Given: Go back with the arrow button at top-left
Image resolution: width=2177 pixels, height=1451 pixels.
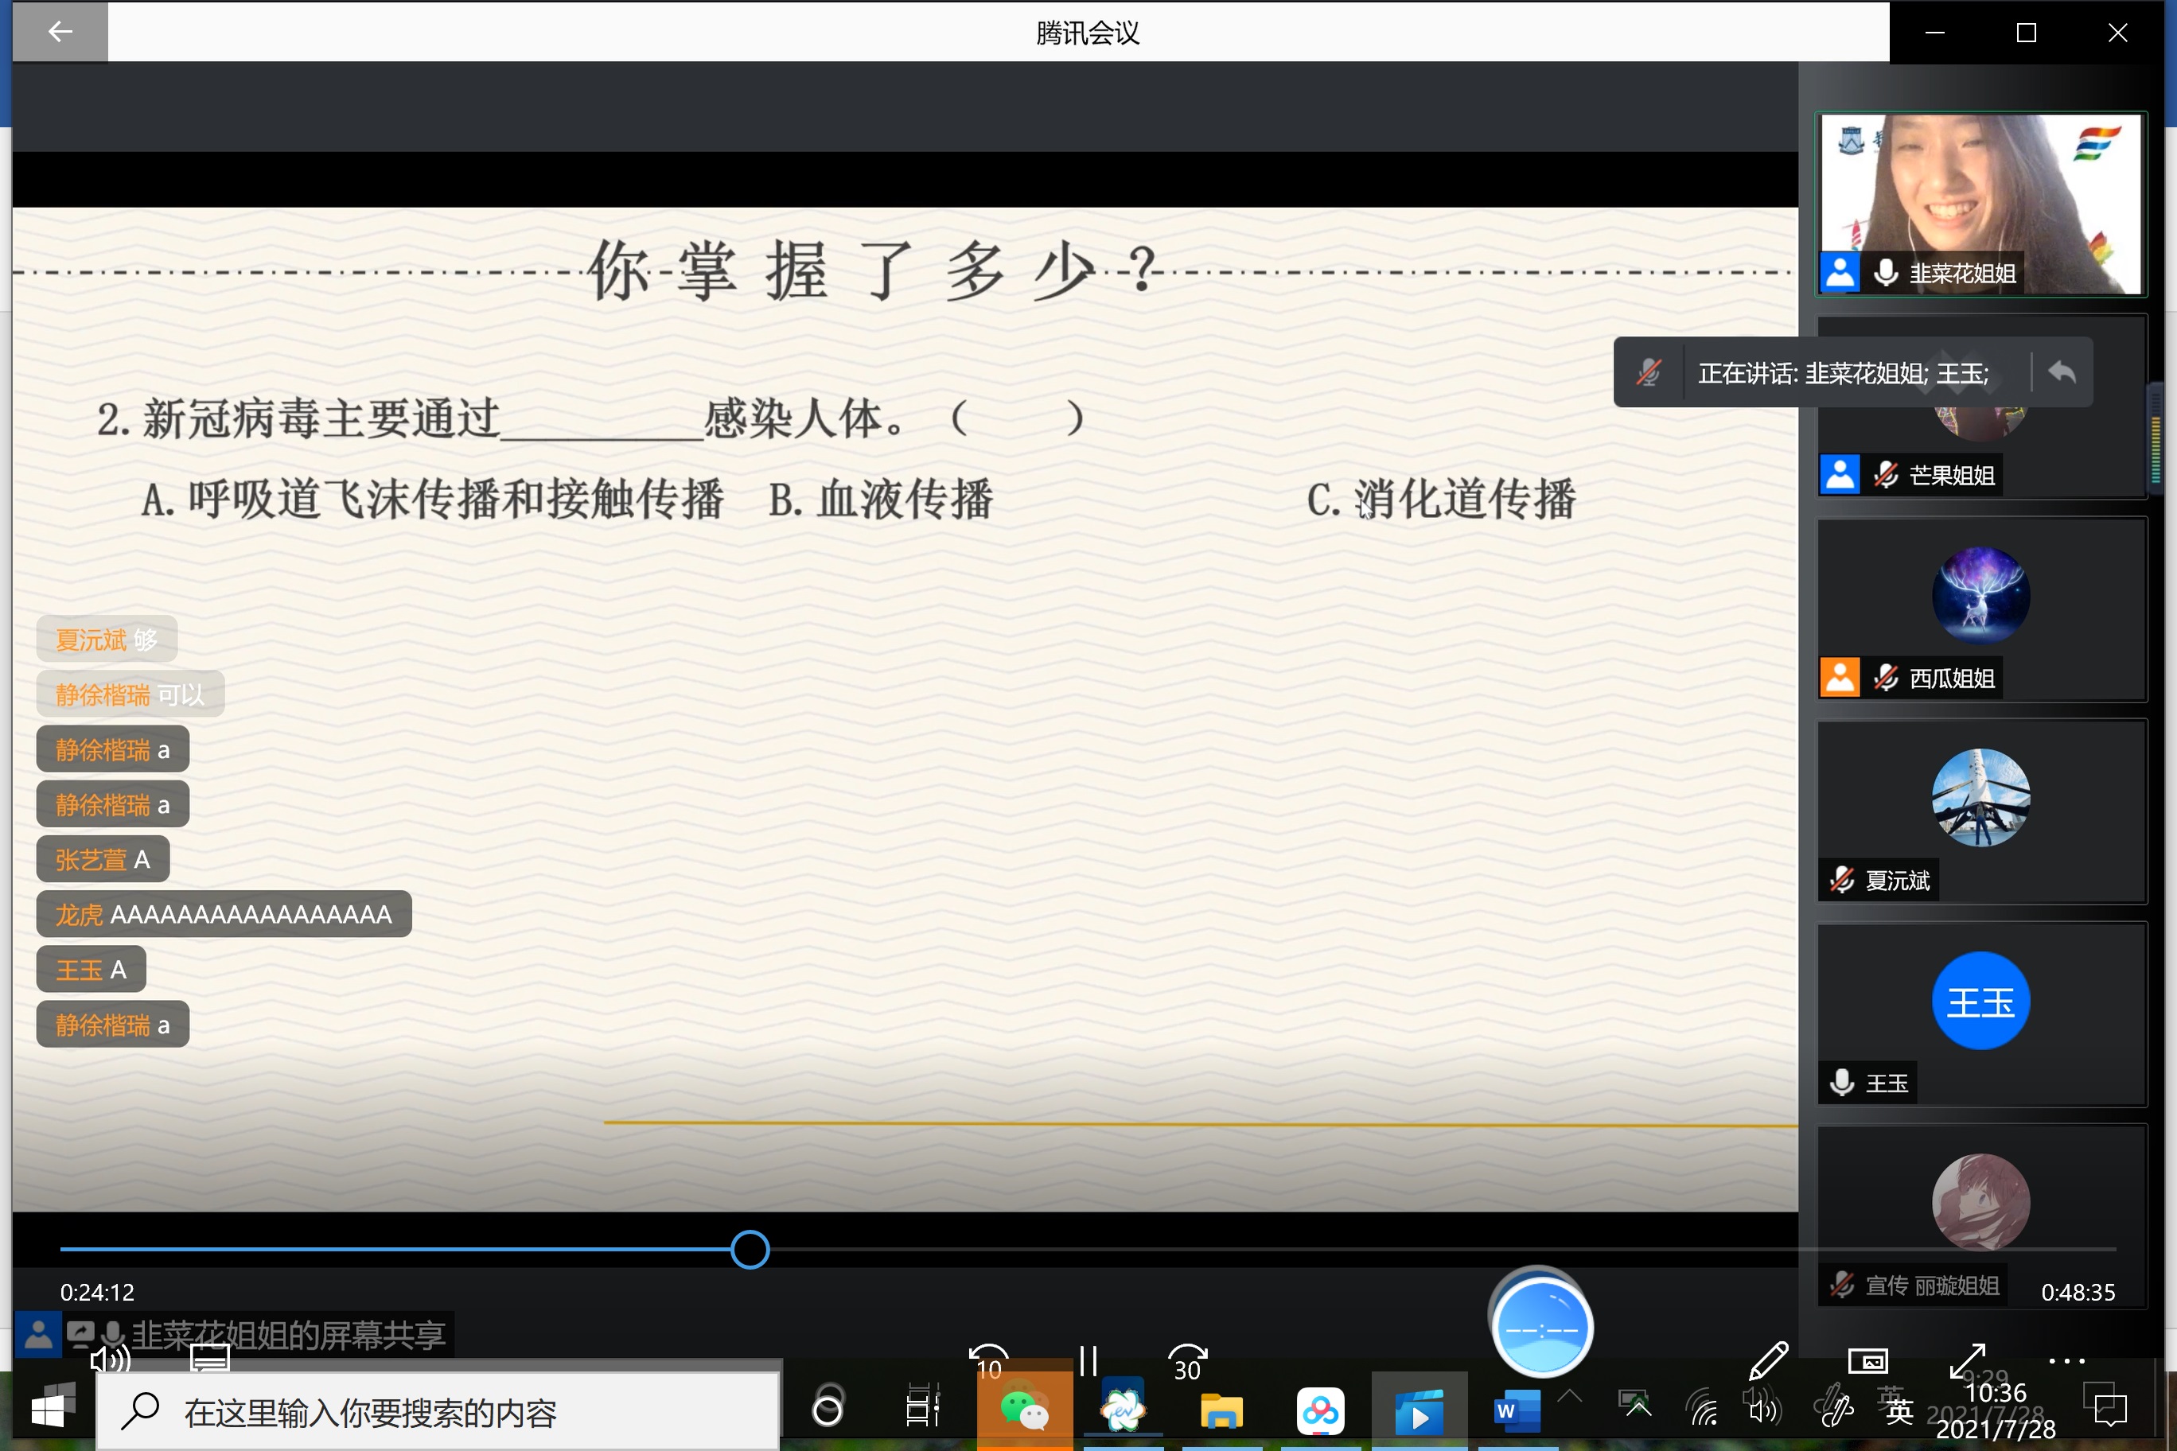Looking at the screenshot, I should pyautogui.click(x=60, y=33).
